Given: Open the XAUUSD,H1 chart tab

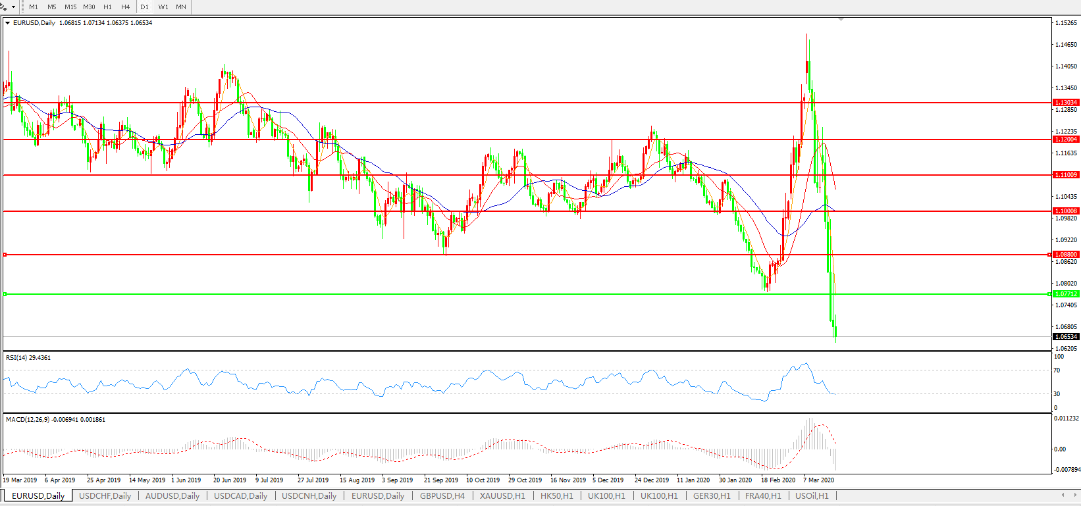Looking at the screenshot, I should point(502,496).
